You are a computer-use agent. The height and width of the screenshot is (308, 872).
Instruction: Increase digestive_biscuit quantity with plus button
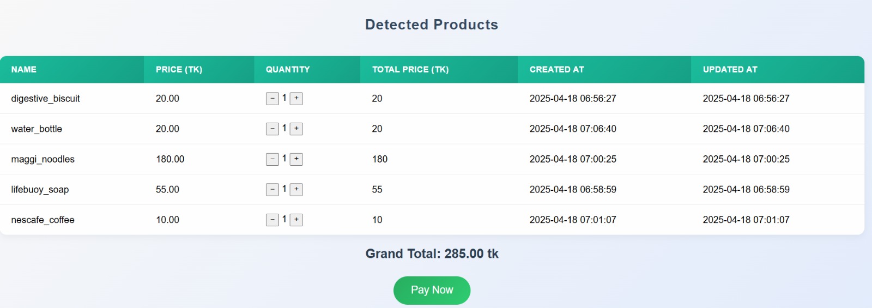296,99
